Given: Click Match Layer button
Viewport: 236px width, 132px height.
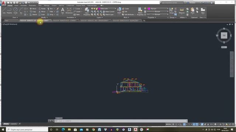Looking at the screenshot, I should coord(108,15).
